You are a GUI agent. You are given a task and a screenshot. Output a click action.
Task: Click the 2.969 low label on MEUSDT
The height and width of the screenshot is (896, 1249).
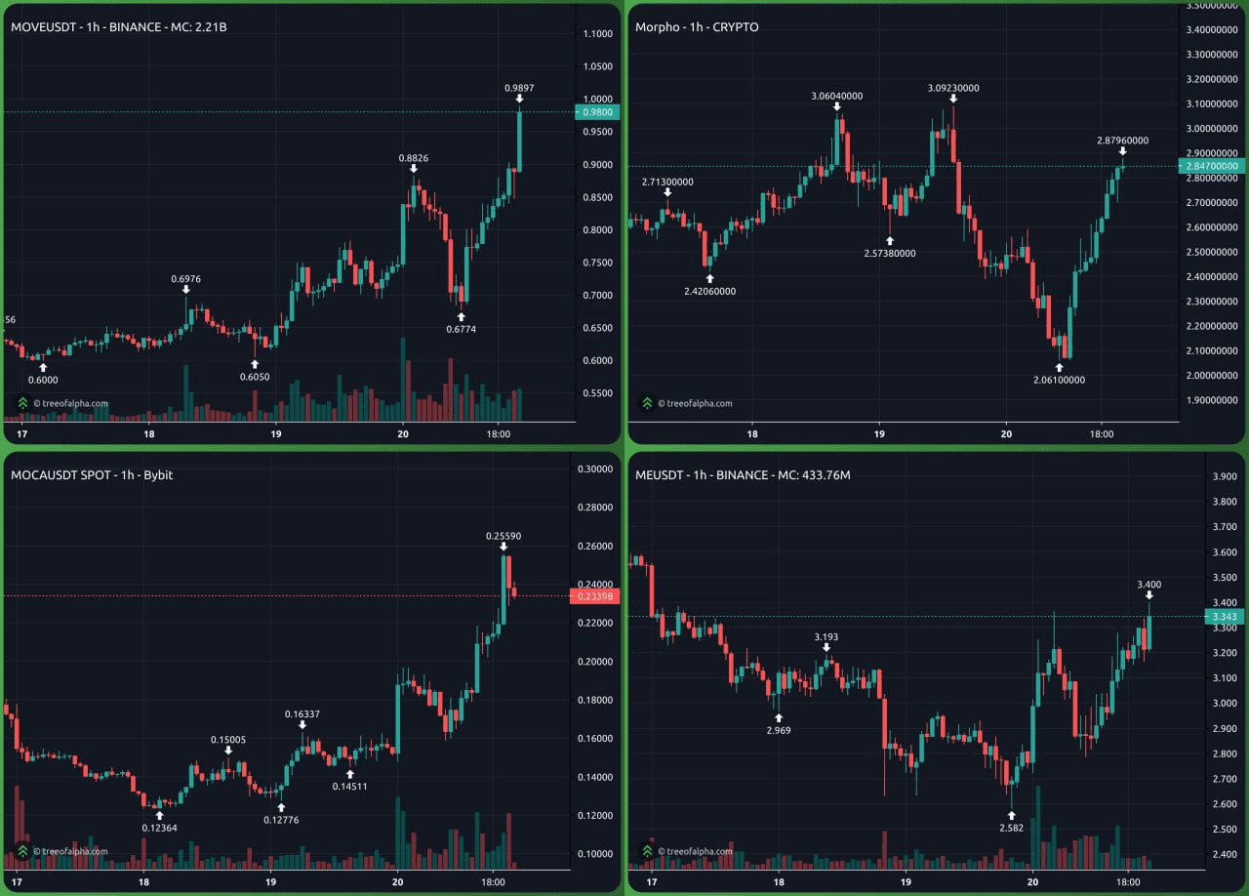click(x=779, y=729)
